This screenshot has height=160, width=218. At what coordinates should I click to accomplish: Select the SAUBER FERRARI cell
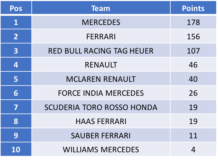click(101, 135)
